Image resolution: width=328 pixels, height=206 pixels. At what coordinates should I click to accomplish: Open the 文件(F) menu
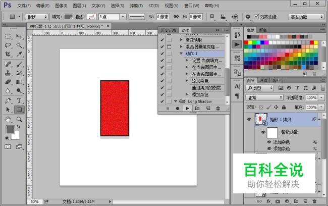[24, 6]
